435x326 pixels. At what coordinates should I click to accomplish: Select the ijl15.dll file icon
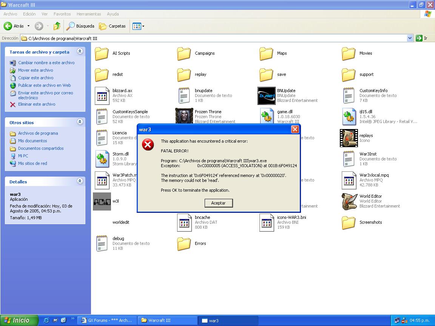[349, 117]
